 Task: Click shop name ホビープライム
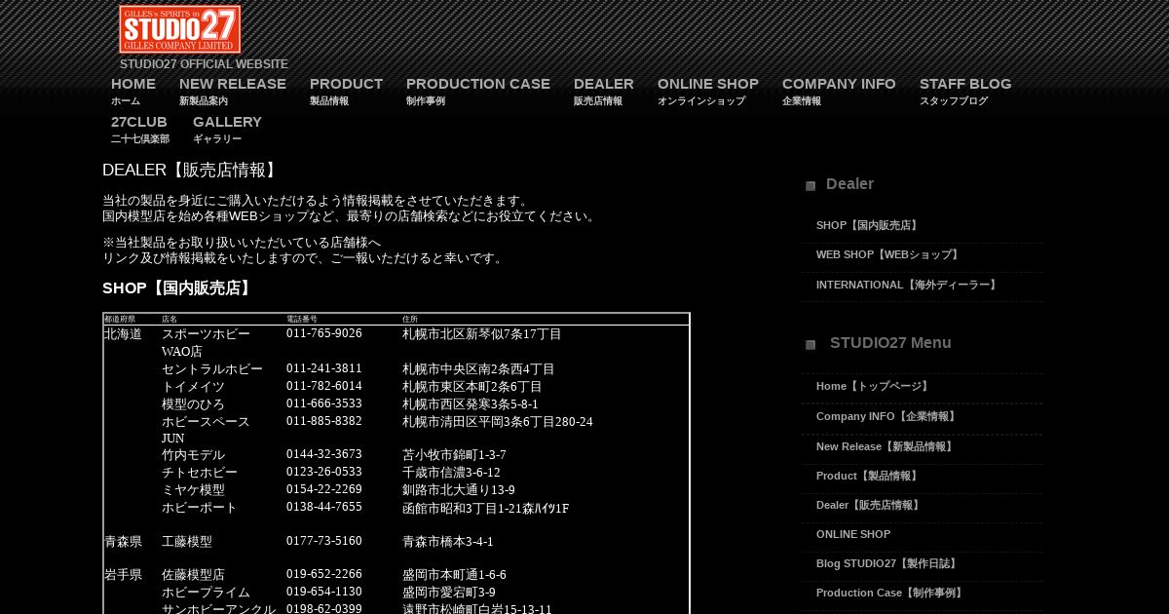(x=206, y=593)
